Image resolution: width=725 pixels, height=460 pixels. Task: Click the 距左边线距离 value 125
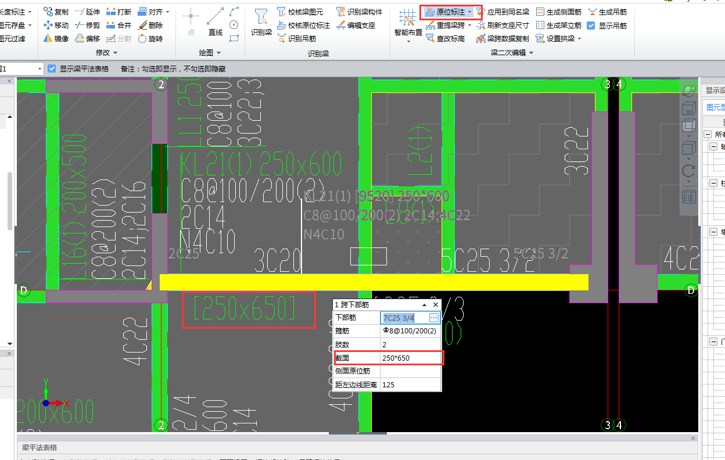(410, 384)
